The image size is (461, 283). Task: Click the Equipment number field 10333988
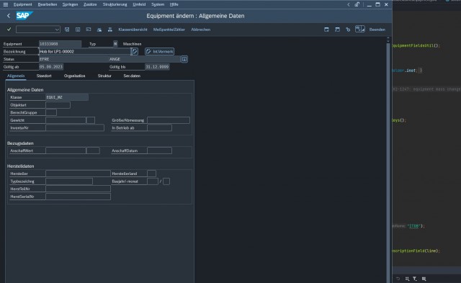(60, 44)
